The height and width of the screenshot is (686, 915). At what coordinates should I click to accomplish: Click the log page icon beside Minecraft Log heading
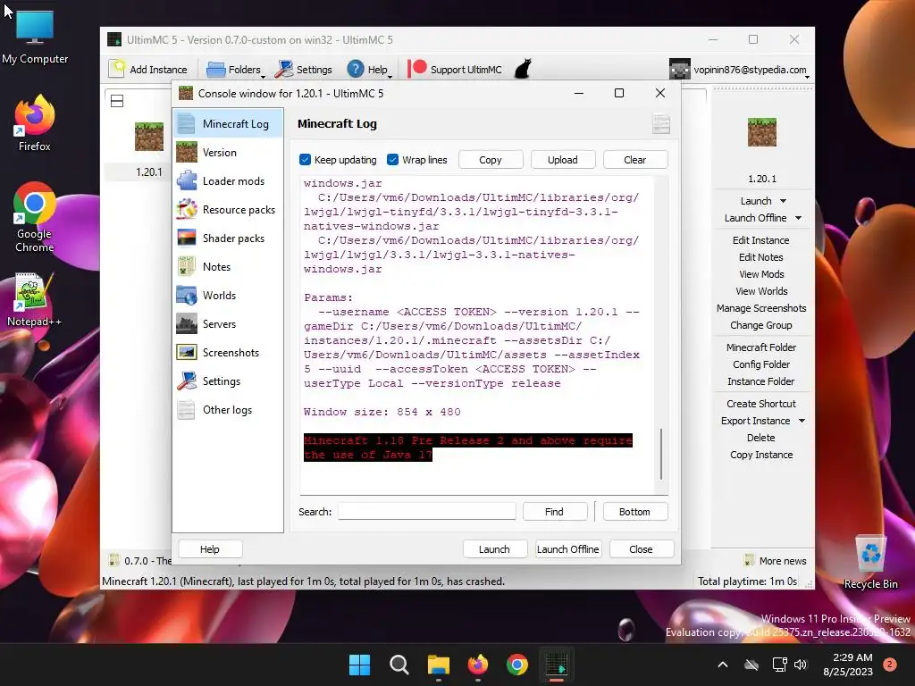(x=660, y=123)
